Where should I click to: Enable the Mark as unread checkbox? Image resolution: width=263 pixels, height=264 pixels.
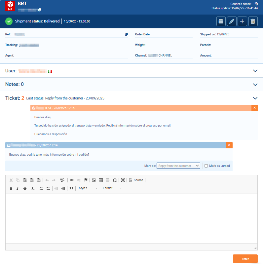[x=206, y=166]
